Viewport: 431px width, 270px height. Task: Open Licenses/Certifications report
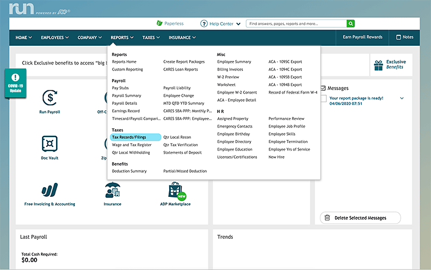click(x=237, y=157)
